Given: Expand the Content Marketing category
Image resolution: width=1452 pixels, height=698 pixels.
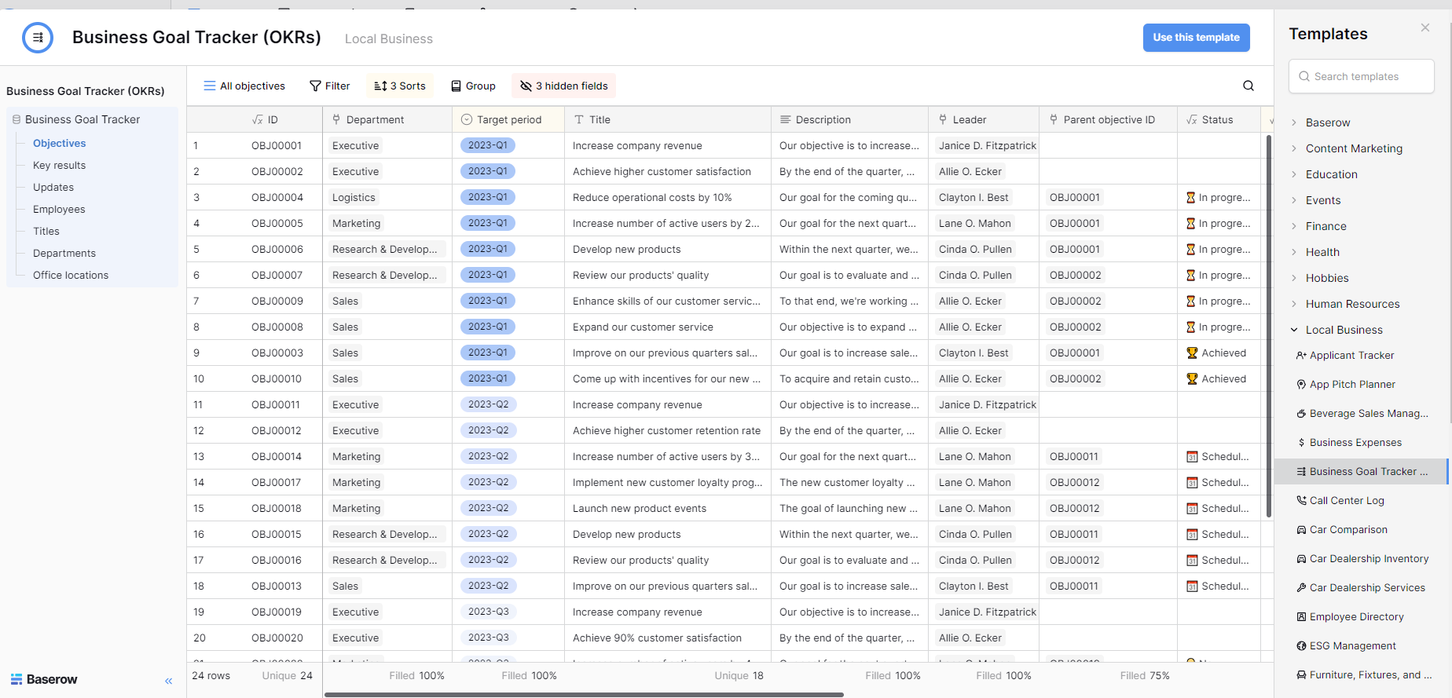Looking at the screenshot, I should point(1353,148).
